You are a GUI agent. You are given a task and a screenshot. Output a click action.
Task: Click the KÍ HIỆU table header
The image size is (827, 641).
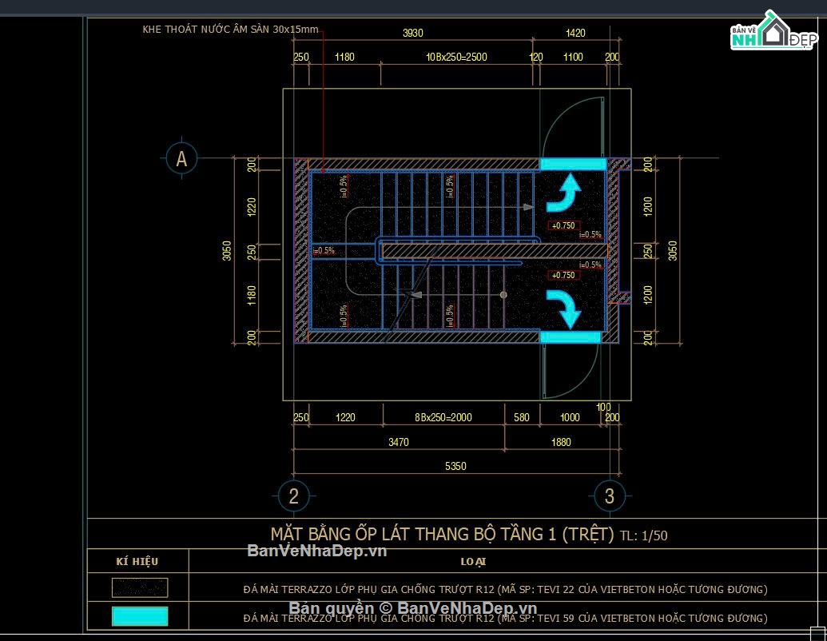coord(137,561)
